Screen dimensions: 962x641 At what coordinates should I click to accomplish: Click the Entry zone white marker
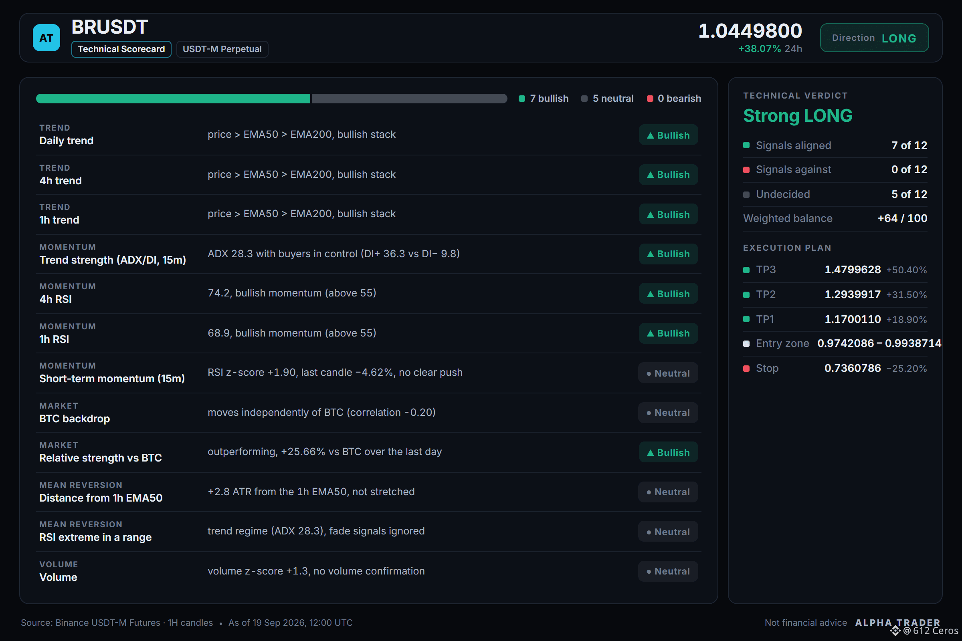point(746,343)
